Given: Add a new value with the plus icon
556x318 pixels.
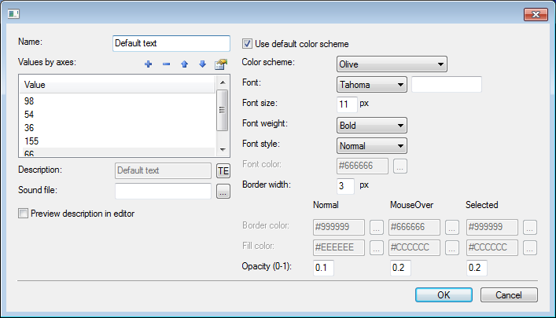Looking at the screenshot, I should point(148,64).
